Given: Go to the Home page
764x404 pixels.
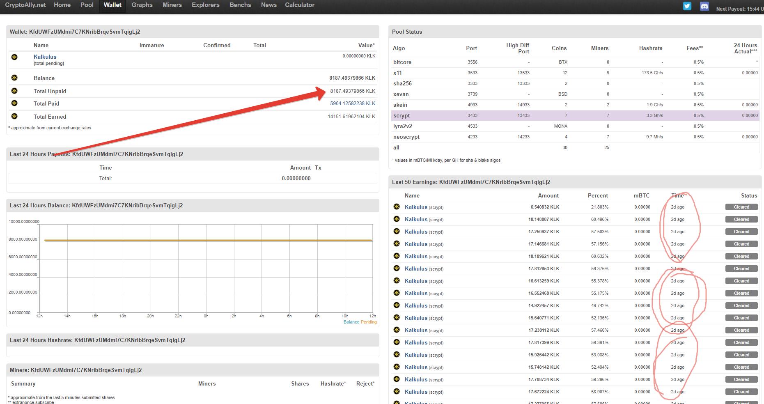Looking at the screenshot, I should point(62,5).
